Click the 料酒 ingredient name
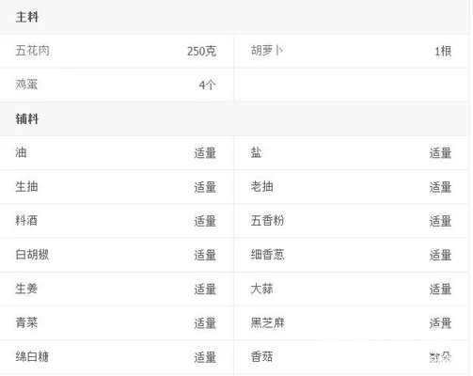473x376 pixels. pyautogui.click(x=26, y=221)
